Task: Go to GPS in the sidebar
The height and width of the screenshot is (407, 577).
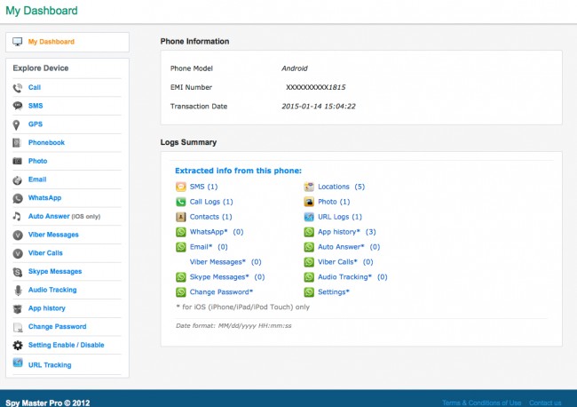Action: (36, 124)
